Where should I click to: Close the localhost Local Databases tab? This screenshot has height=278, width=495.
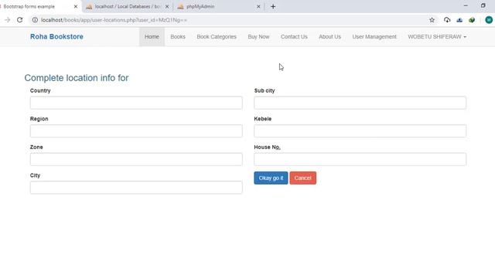pyautogui.click(x=167, y=7)
